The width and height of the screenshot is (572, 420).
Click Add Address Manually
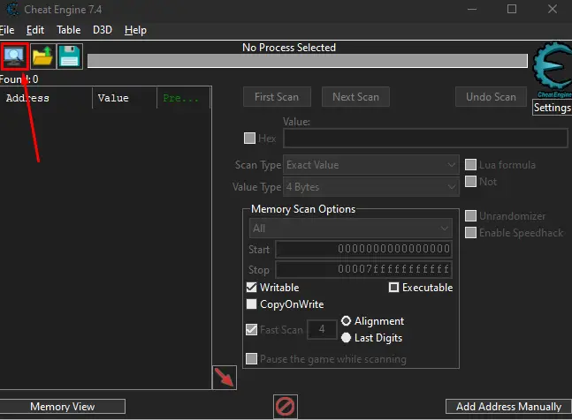tap(508, 407)
